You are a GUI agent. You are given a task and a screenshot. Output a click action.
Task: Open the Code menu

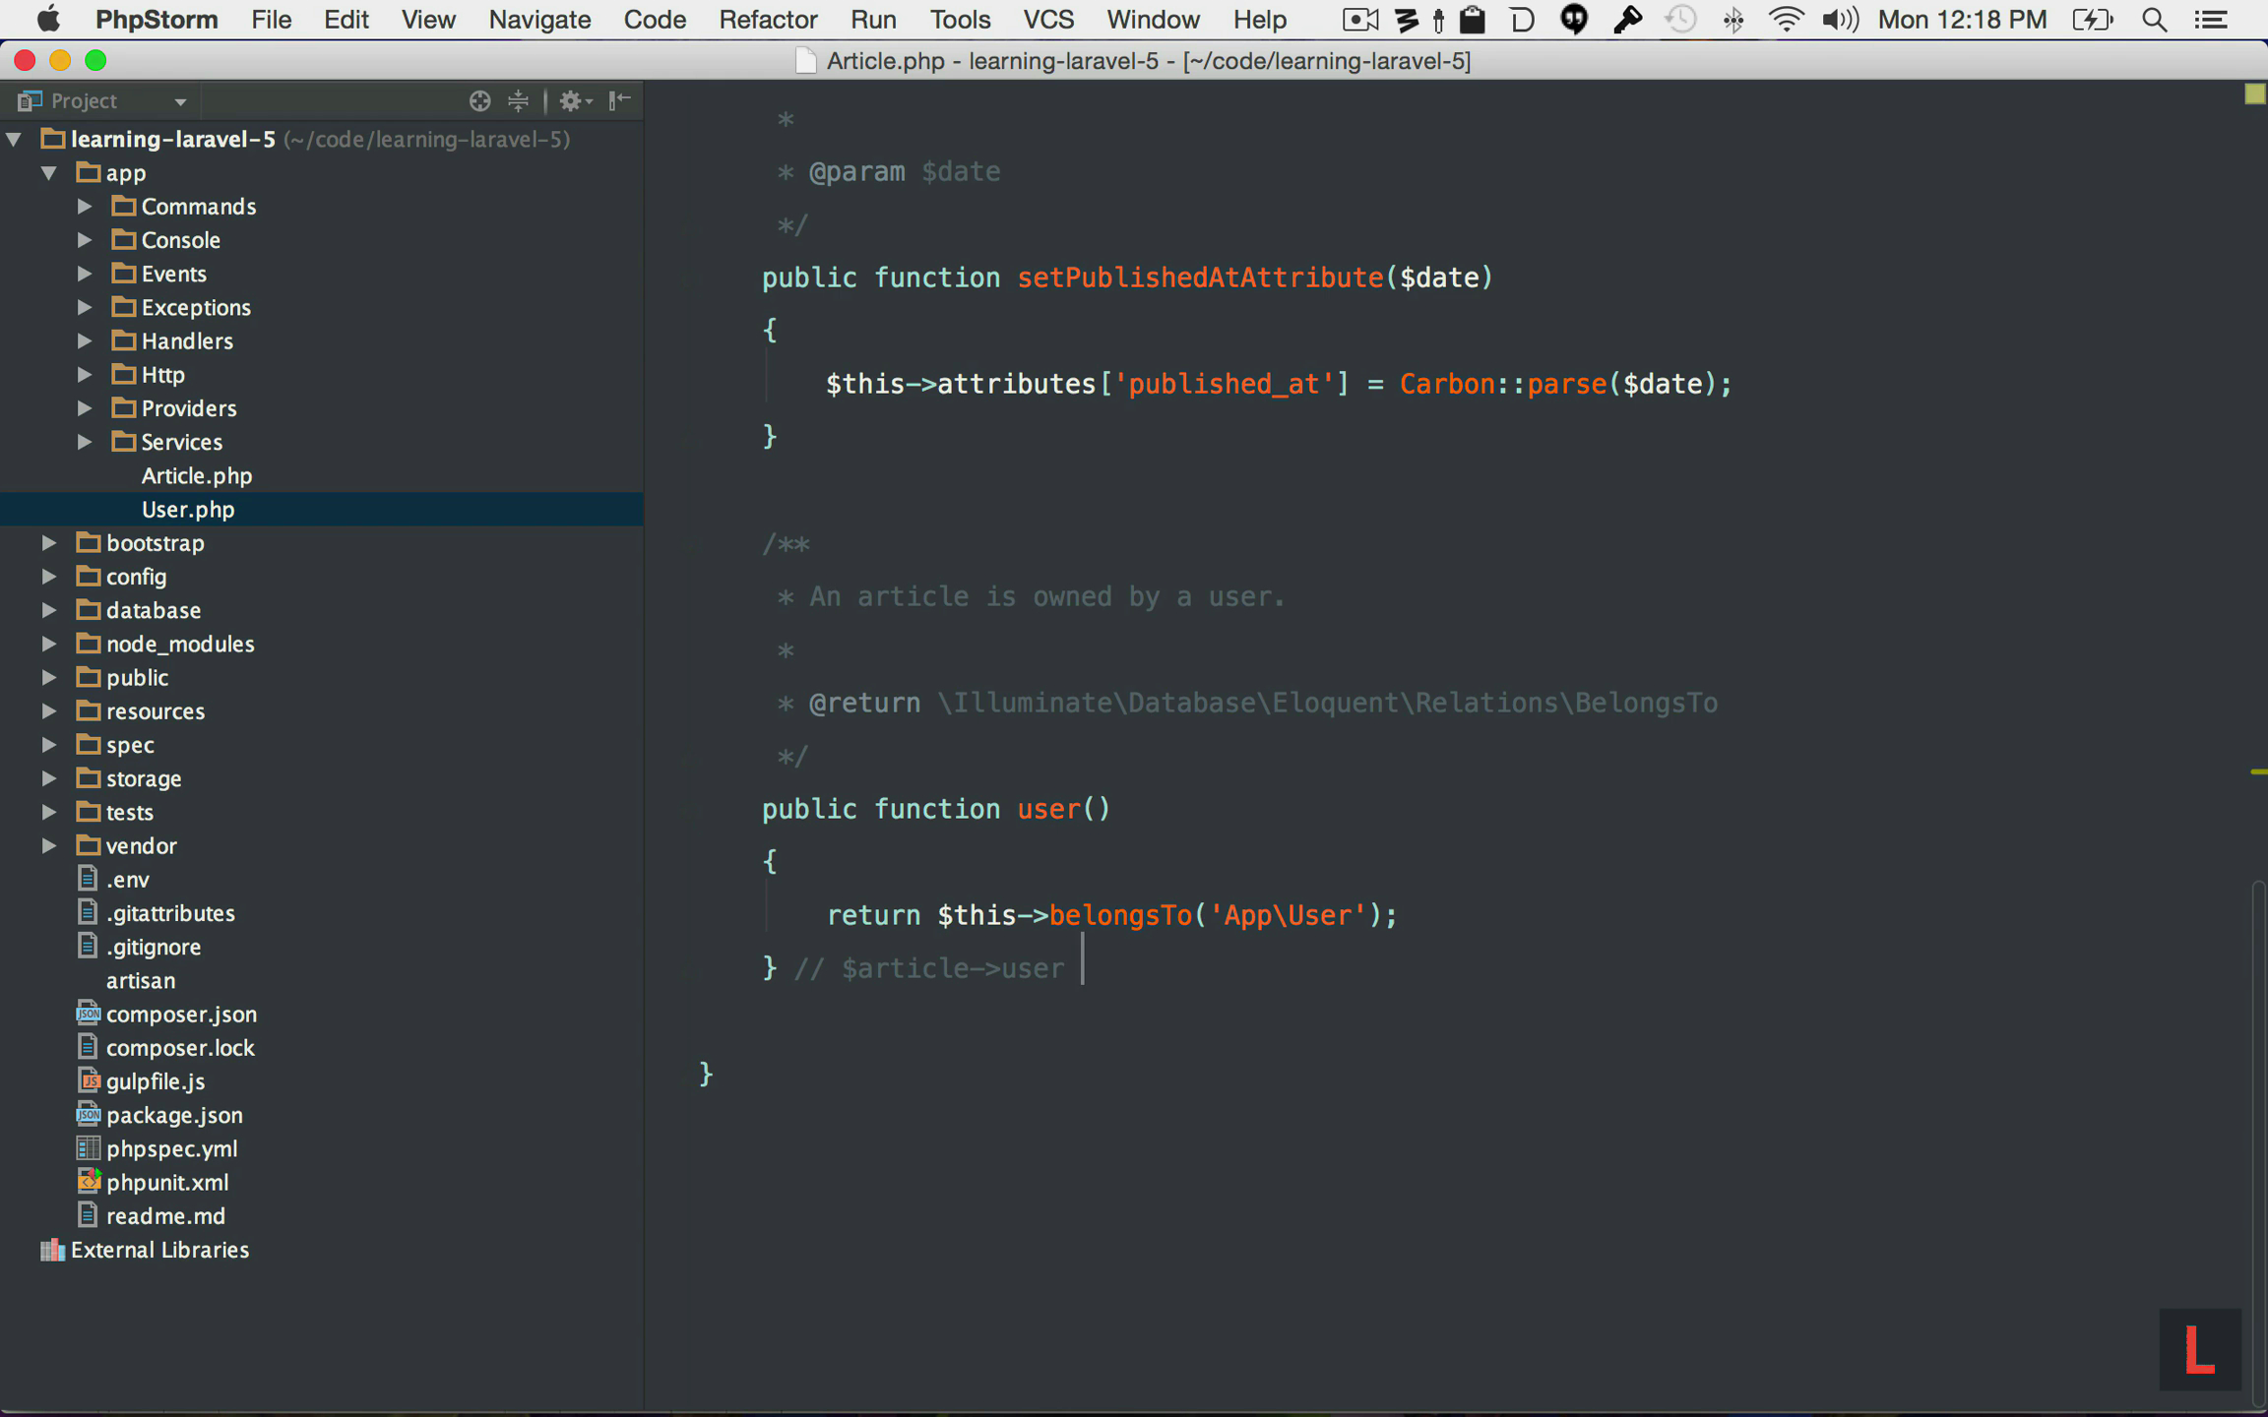pyautogui.click(x=655, y=20)
